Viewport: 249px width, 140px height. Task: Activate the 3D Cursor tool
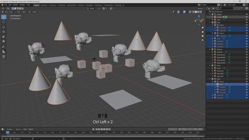4,22
